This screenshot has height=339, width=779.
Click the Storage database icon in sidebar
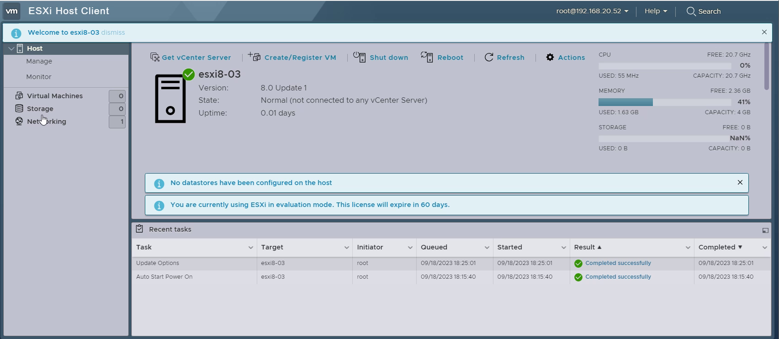19,108
